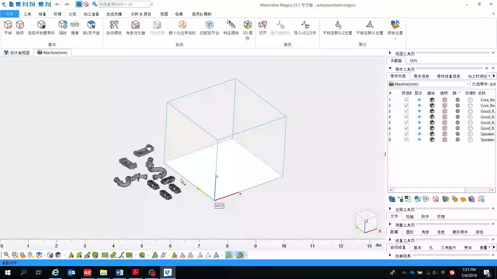Open the 零件信息 tab

click(x=421, y=76)
